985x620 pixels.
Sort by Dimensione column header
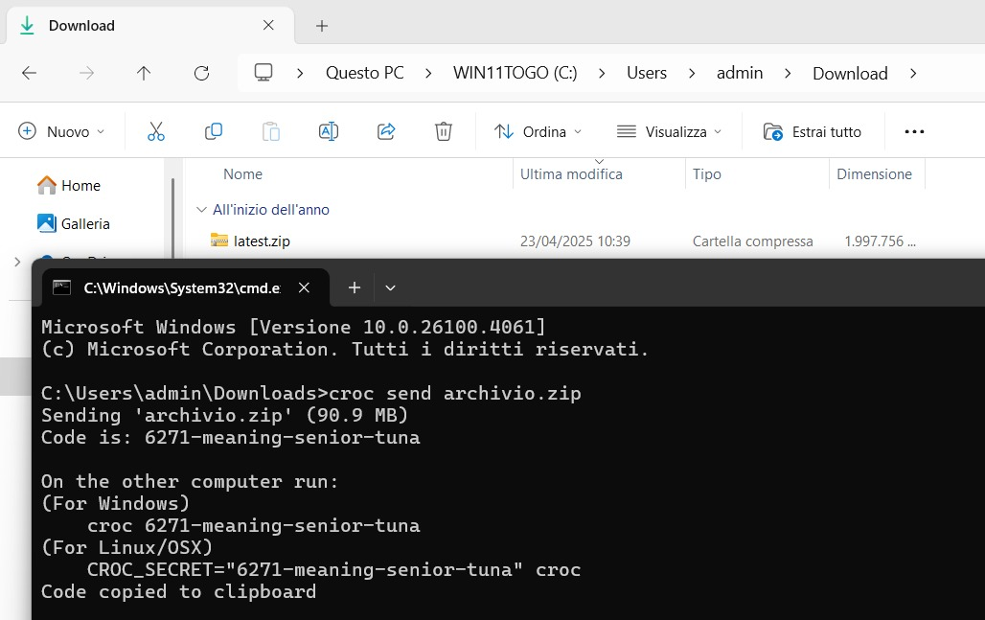coord(874,174)
